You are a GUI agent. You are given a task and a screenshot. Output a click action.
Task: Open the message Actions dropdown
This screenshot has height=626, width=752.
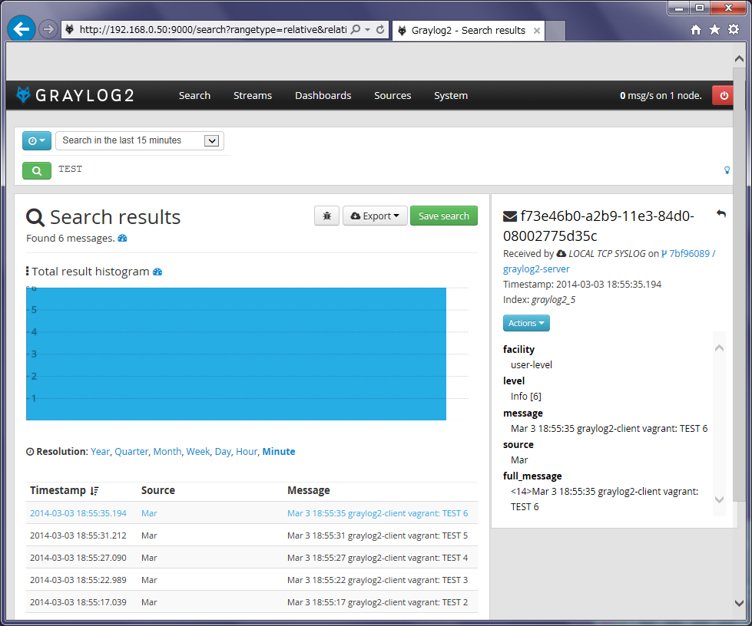pos(526,323)
